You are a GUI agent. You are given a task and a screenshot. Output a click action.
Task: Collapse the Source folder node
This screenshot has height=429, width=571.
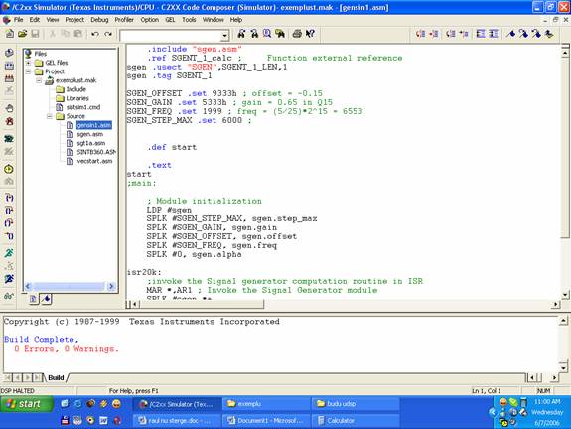point(50,116)
